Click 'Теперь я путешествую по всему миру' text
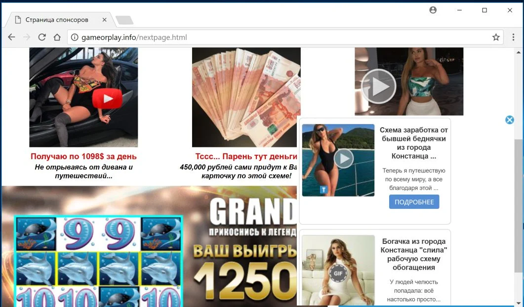The image size is (524, 307). tap(414, 179)
